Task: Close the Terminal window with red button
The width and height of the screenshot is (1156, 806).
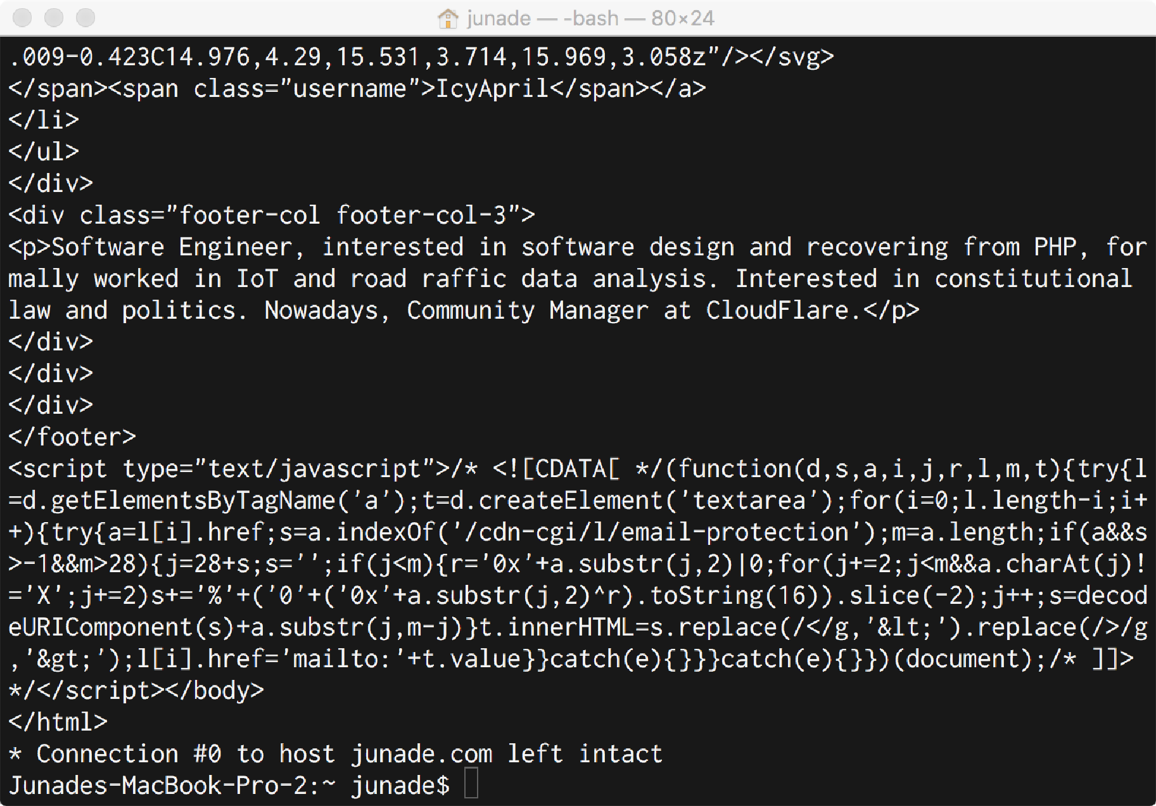Action: pyautogui.click(x=22, y=18)
